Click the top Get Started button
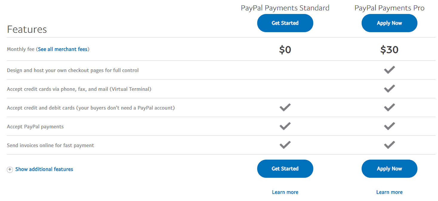This screenshot has height=201, width=438. [x=285, y=23]
